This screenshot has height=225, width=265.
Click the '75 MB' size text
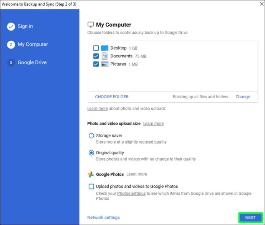tap(141, 56)
